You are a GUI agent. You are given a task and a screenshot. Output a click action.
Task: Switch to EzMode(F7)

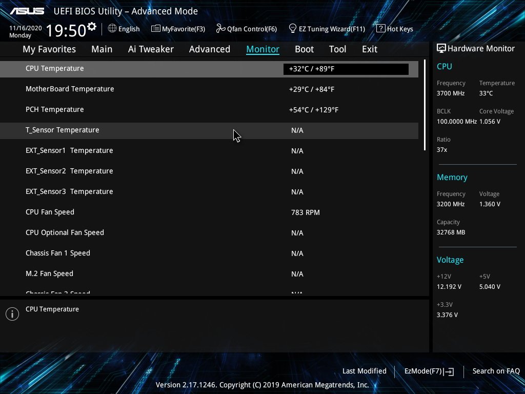(423, 371)
